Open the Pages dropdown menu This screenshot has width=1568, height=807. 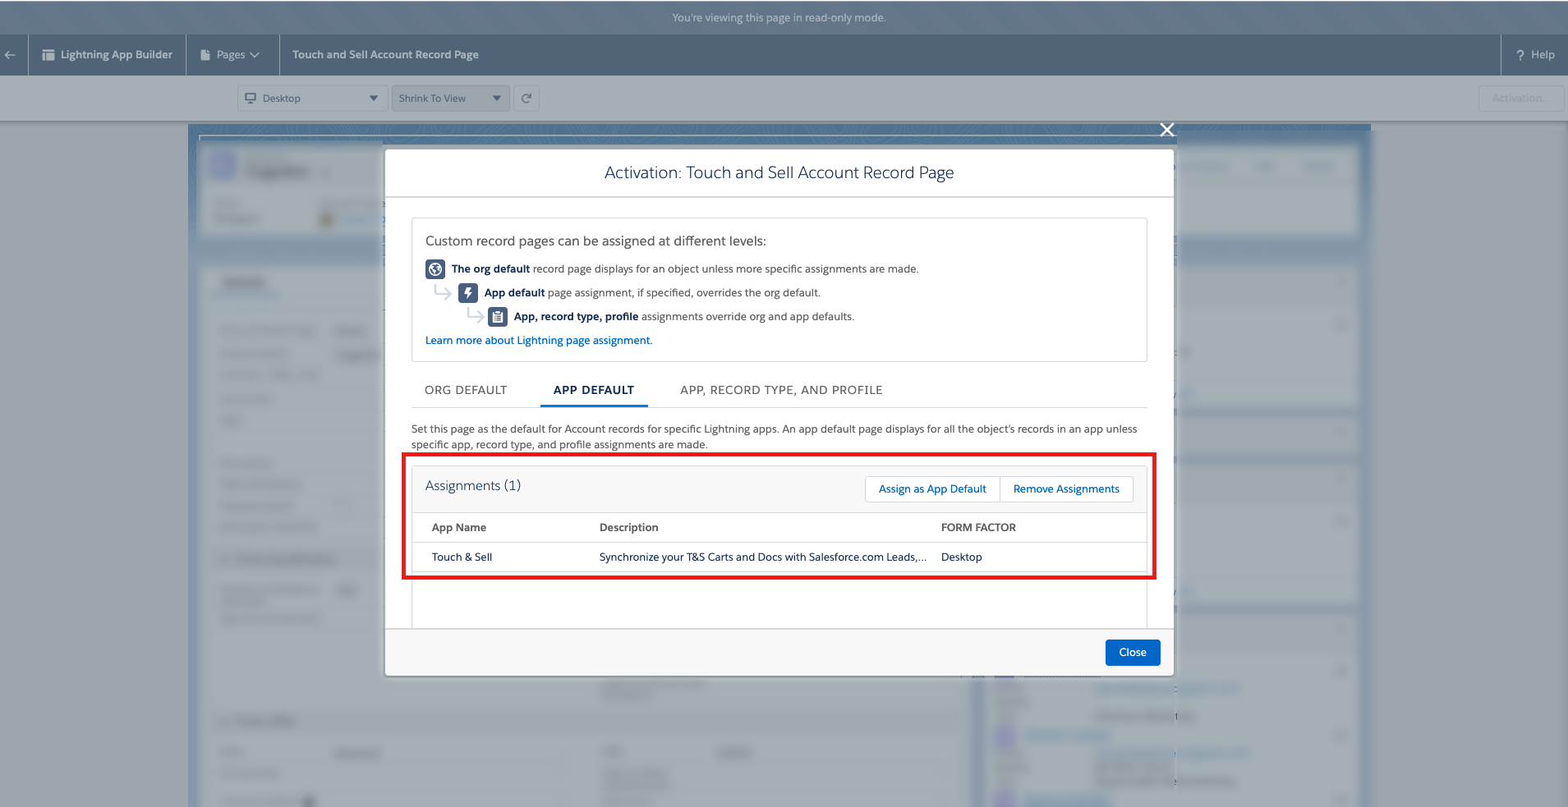pyautogui.click(x=231, y=55)
